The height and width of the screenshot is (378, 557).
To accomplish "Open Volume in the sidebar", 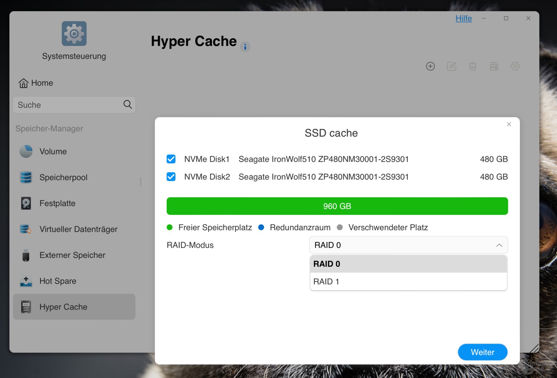I will pos(53,152).
